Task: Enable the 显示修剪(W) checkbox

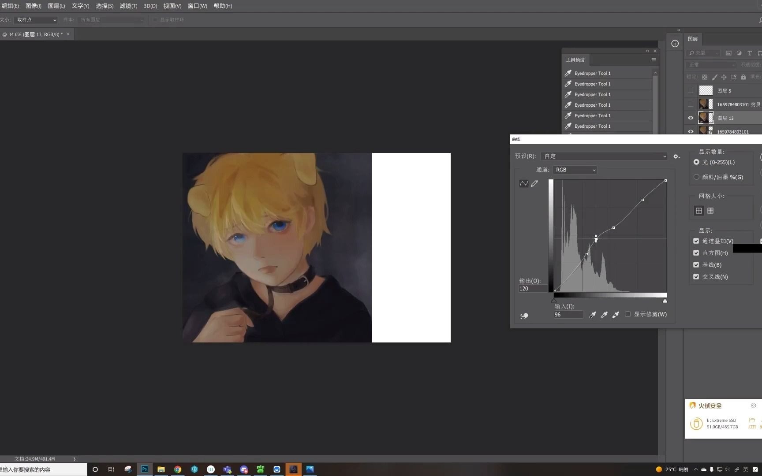Action: tap(628, 314)
